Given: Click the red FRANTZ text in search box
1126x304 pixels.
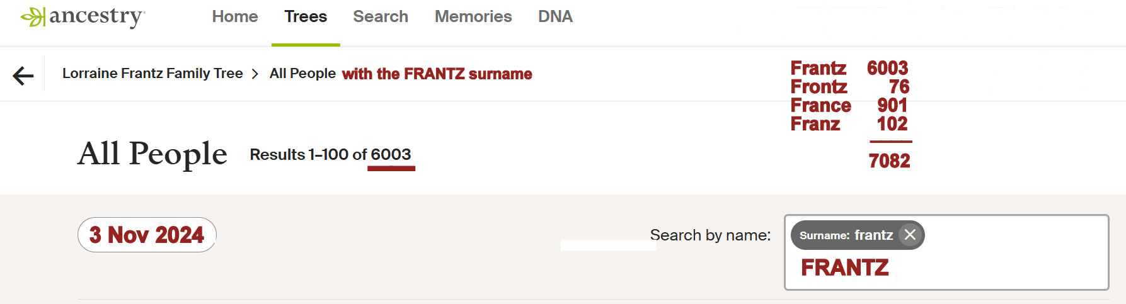Looking at the screenshot, I should pyautogui.click(x=845, y=268).
